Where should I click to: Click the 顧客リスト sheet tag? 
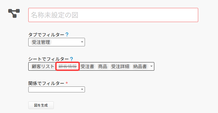coord(43,67)
